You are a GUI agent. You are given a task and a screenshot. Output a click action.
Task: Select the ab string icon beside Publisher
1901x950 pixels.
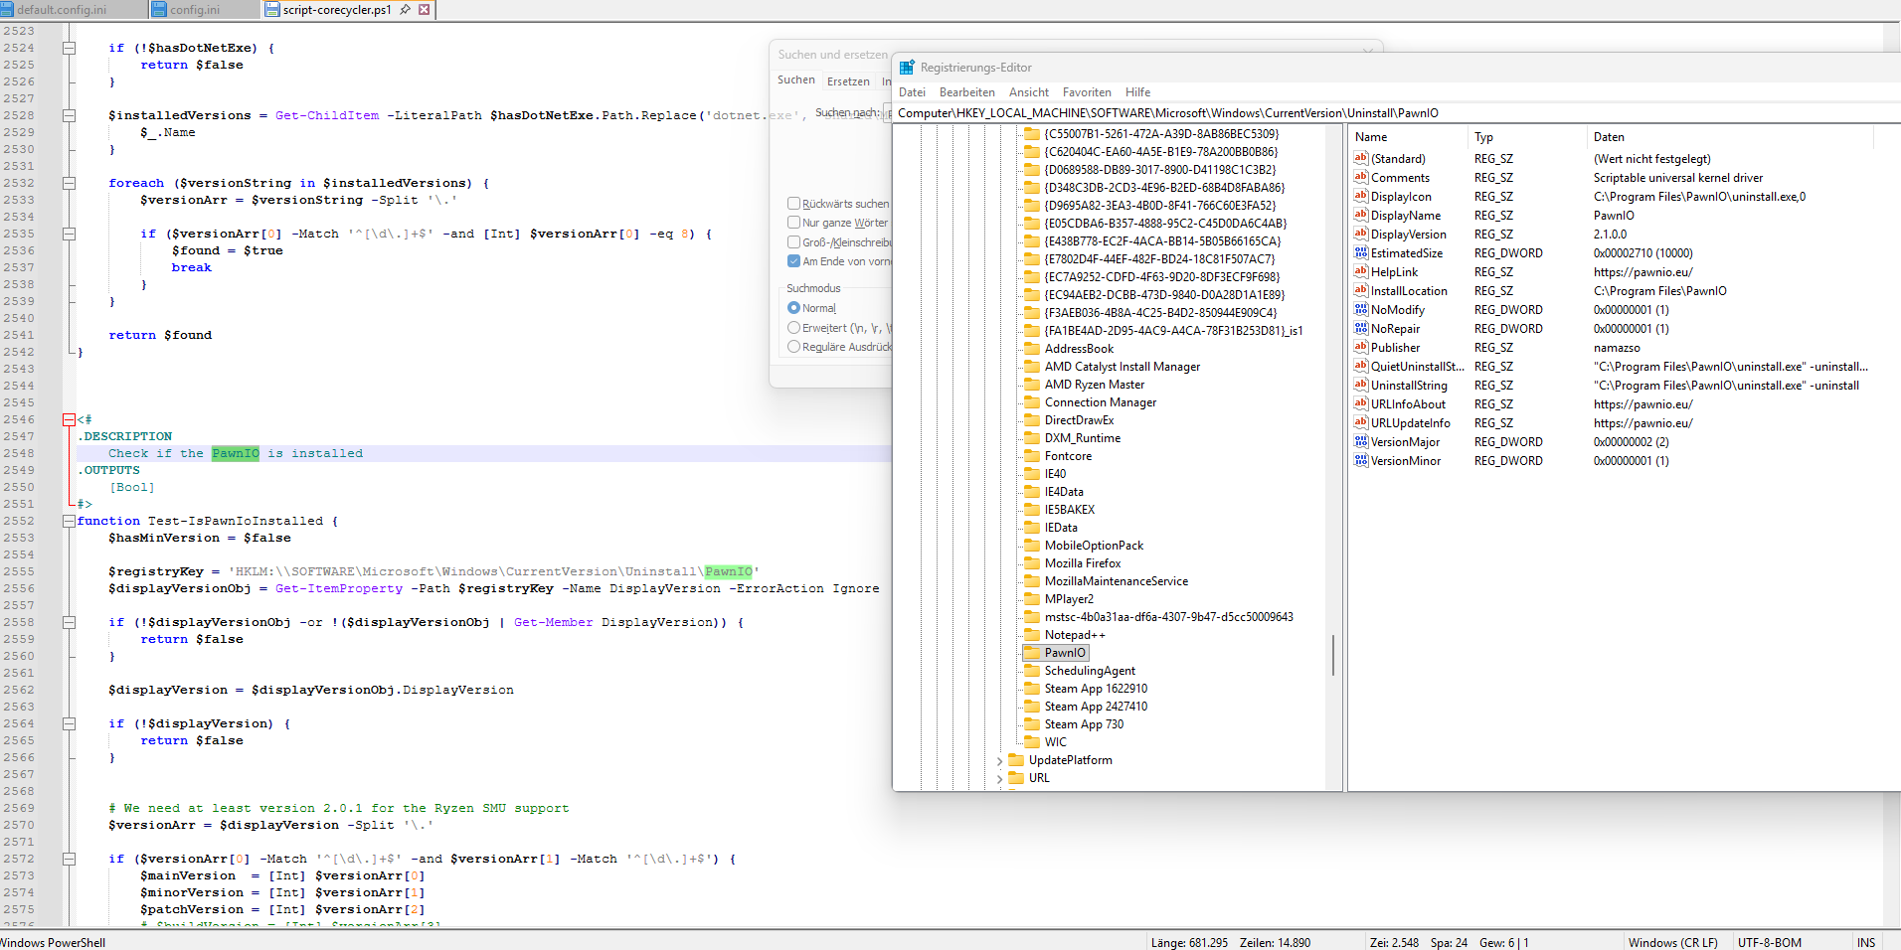(1361, 347)
